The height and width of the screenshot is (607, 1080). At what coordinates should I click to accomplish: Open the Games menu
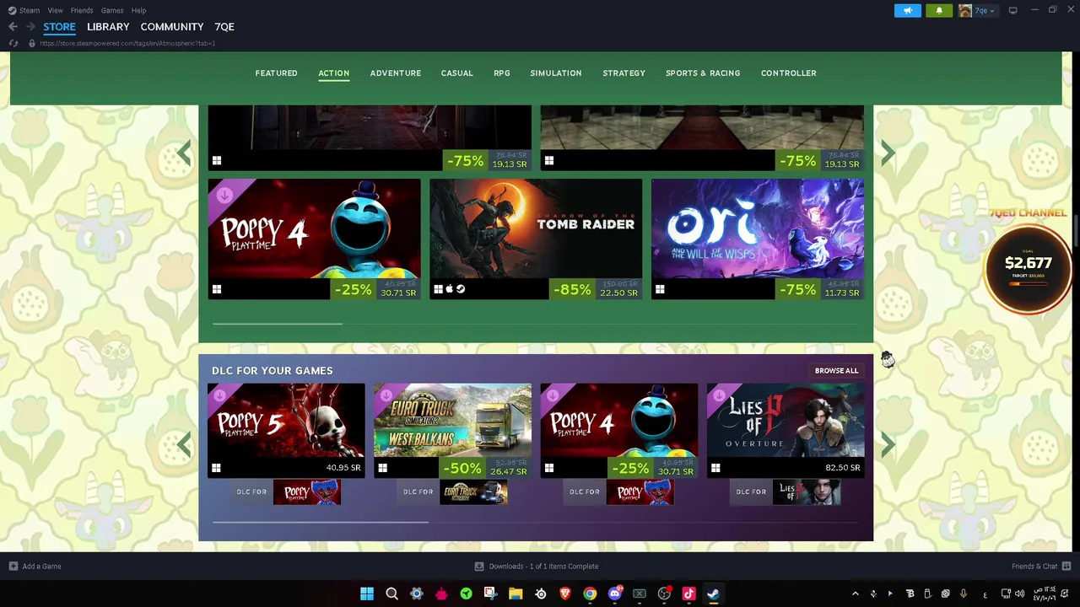(x=112, y=10)
